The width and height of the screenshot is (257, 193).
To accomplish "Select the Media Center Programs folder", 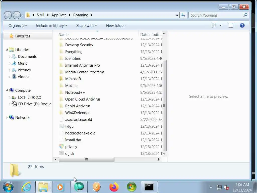I will [x=85, y=72].
